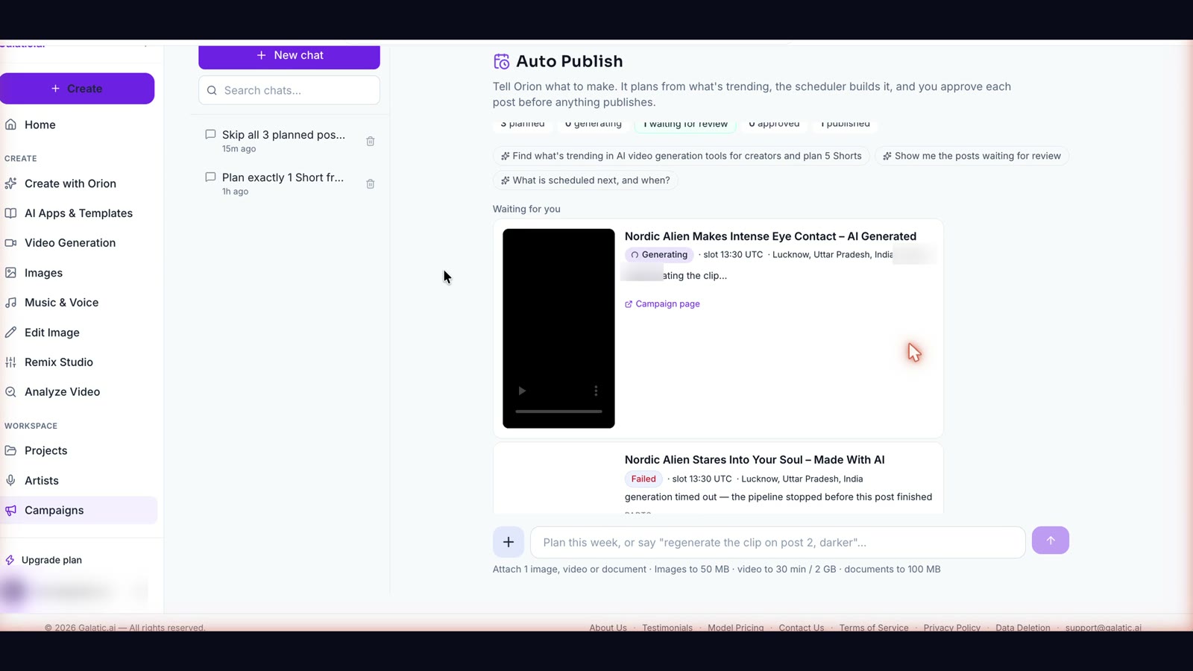Start a New chat
1193x671 pixels.
tap(289, 56)
